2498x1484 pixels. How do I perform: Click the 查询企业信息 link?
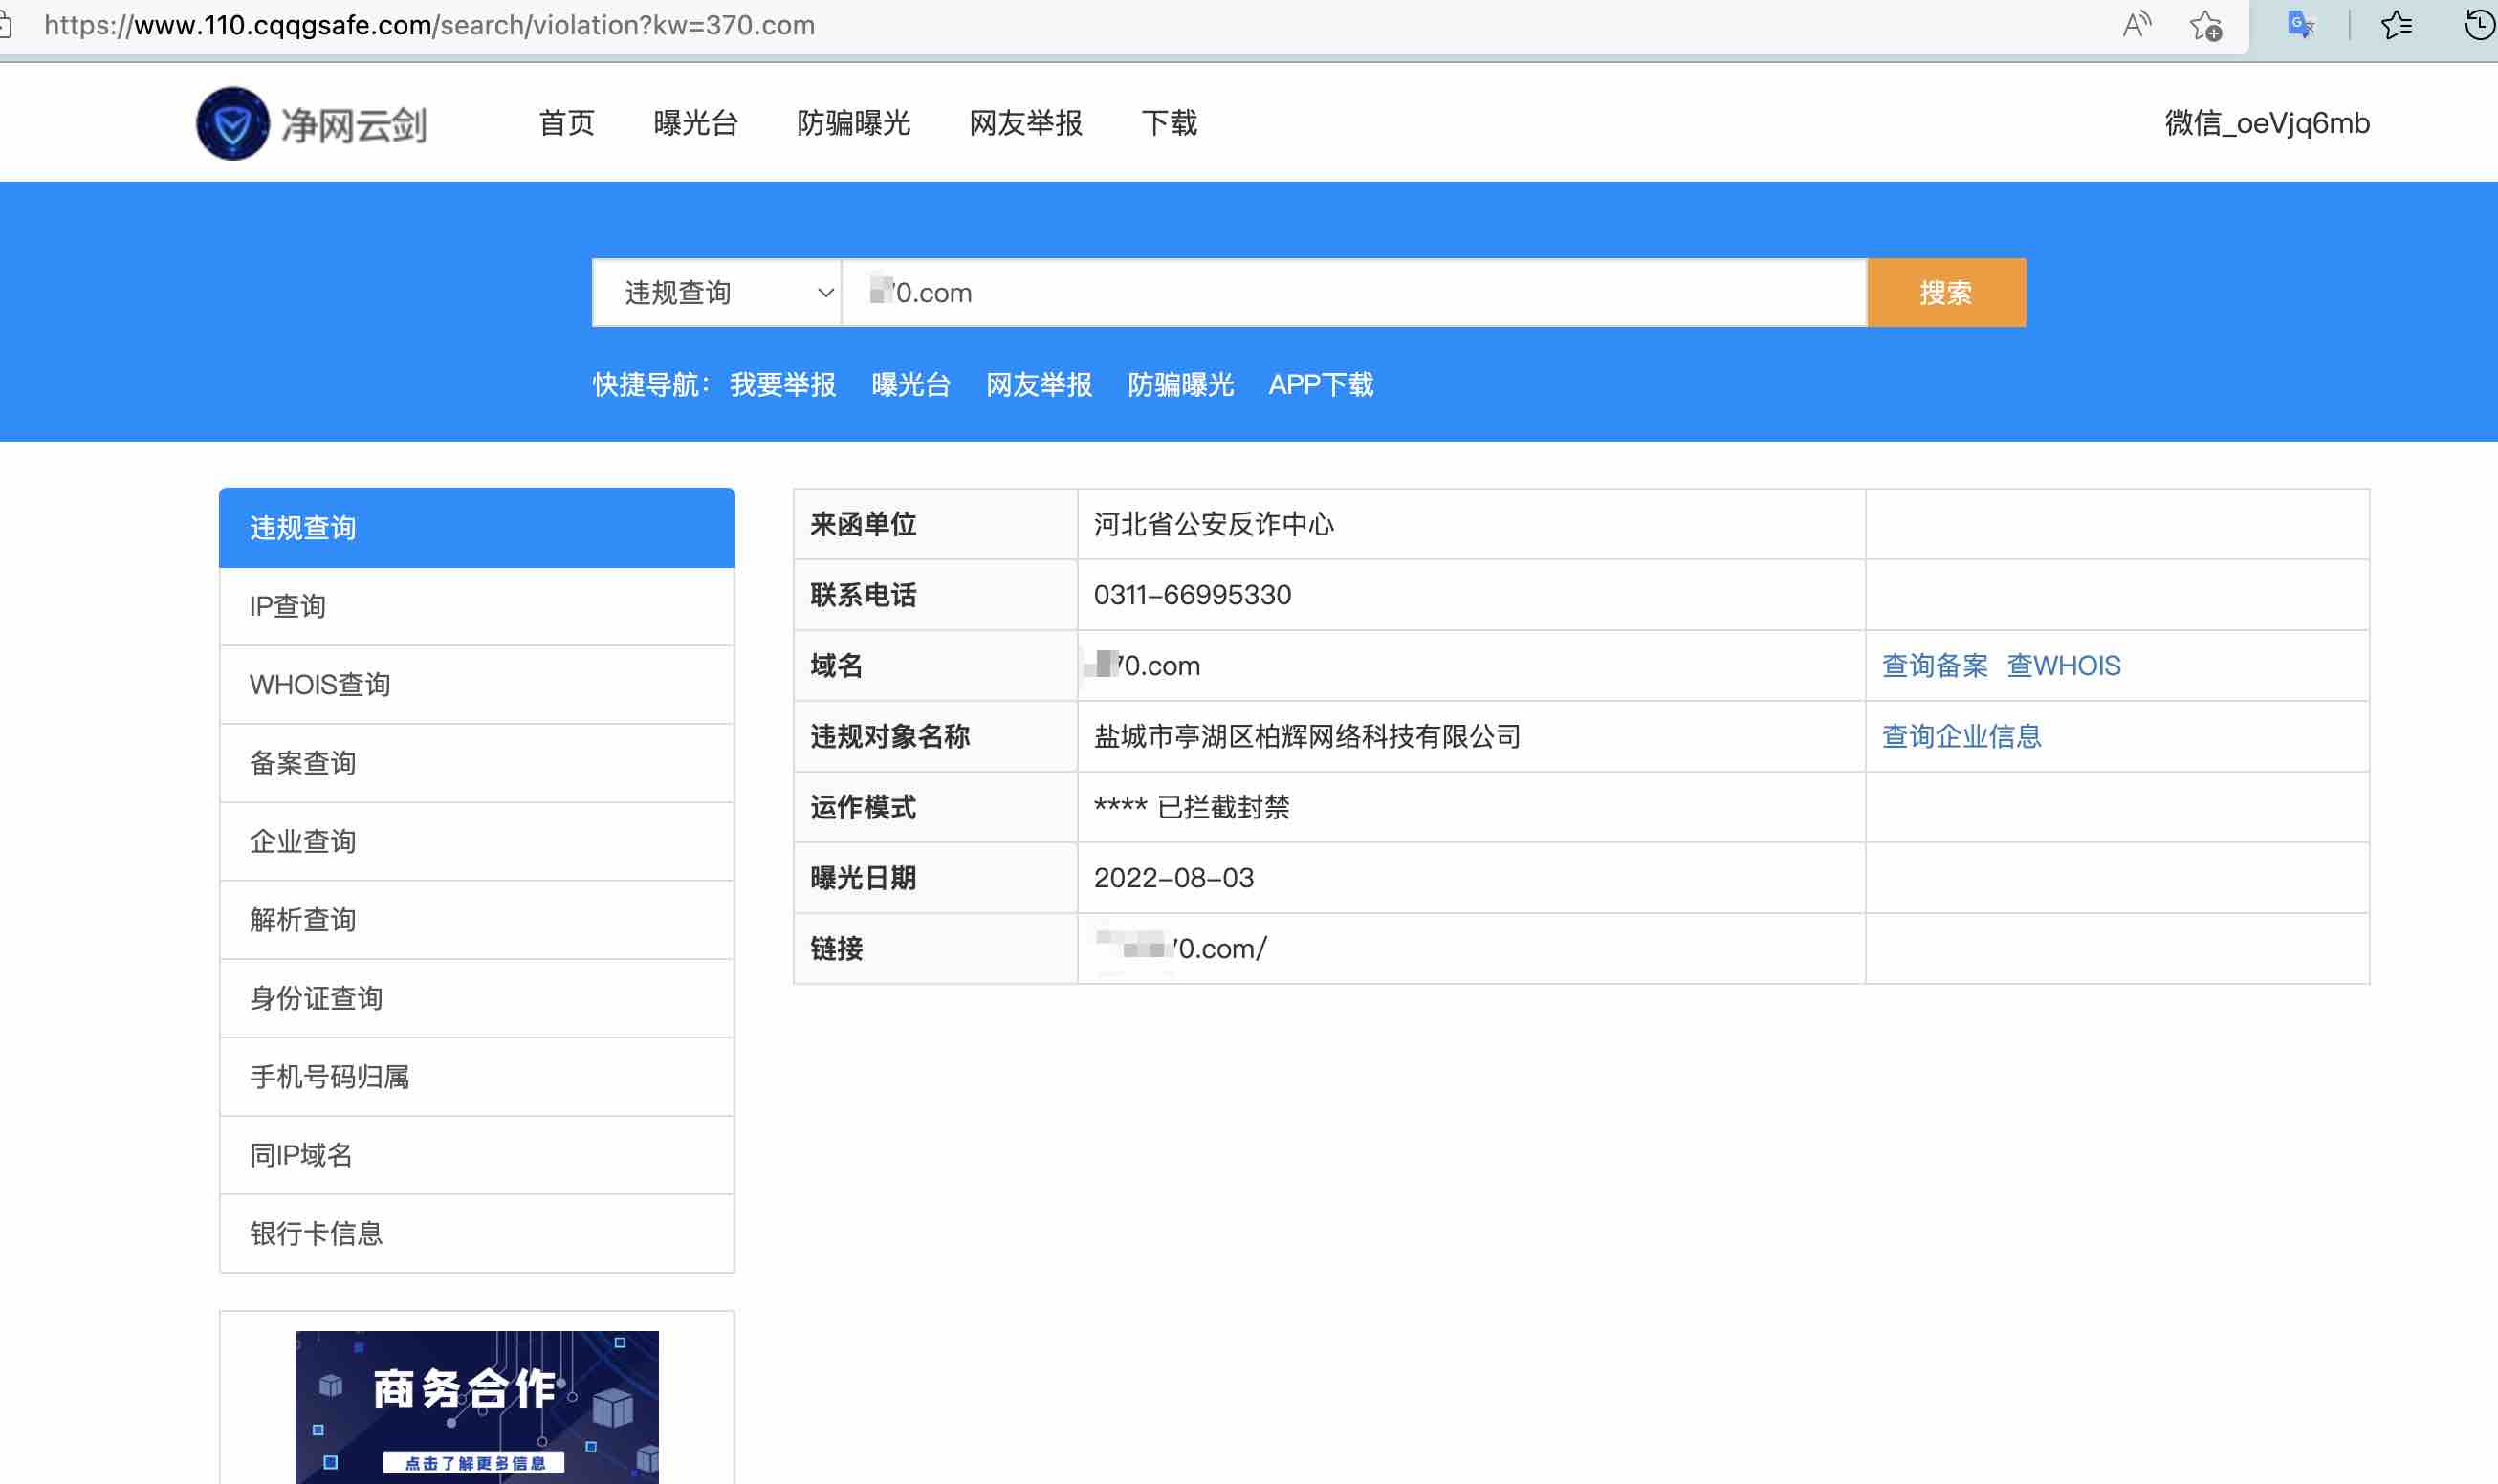click(x=1962, y=736)
